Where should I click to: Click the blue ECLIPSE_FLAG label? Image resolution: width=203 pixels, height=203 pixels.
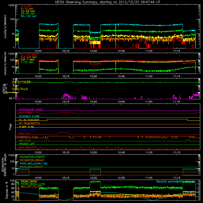[28, 130]
